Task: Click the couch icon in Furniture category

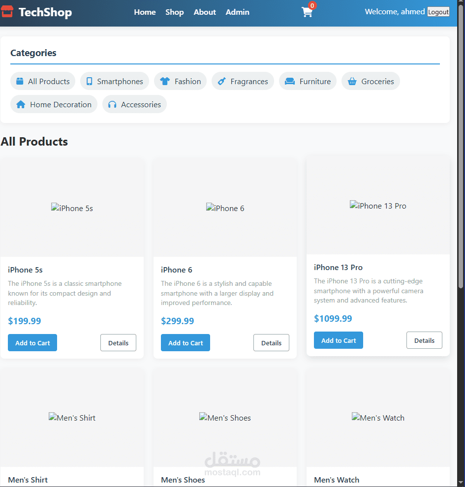Action: click(x=289, y=81)
